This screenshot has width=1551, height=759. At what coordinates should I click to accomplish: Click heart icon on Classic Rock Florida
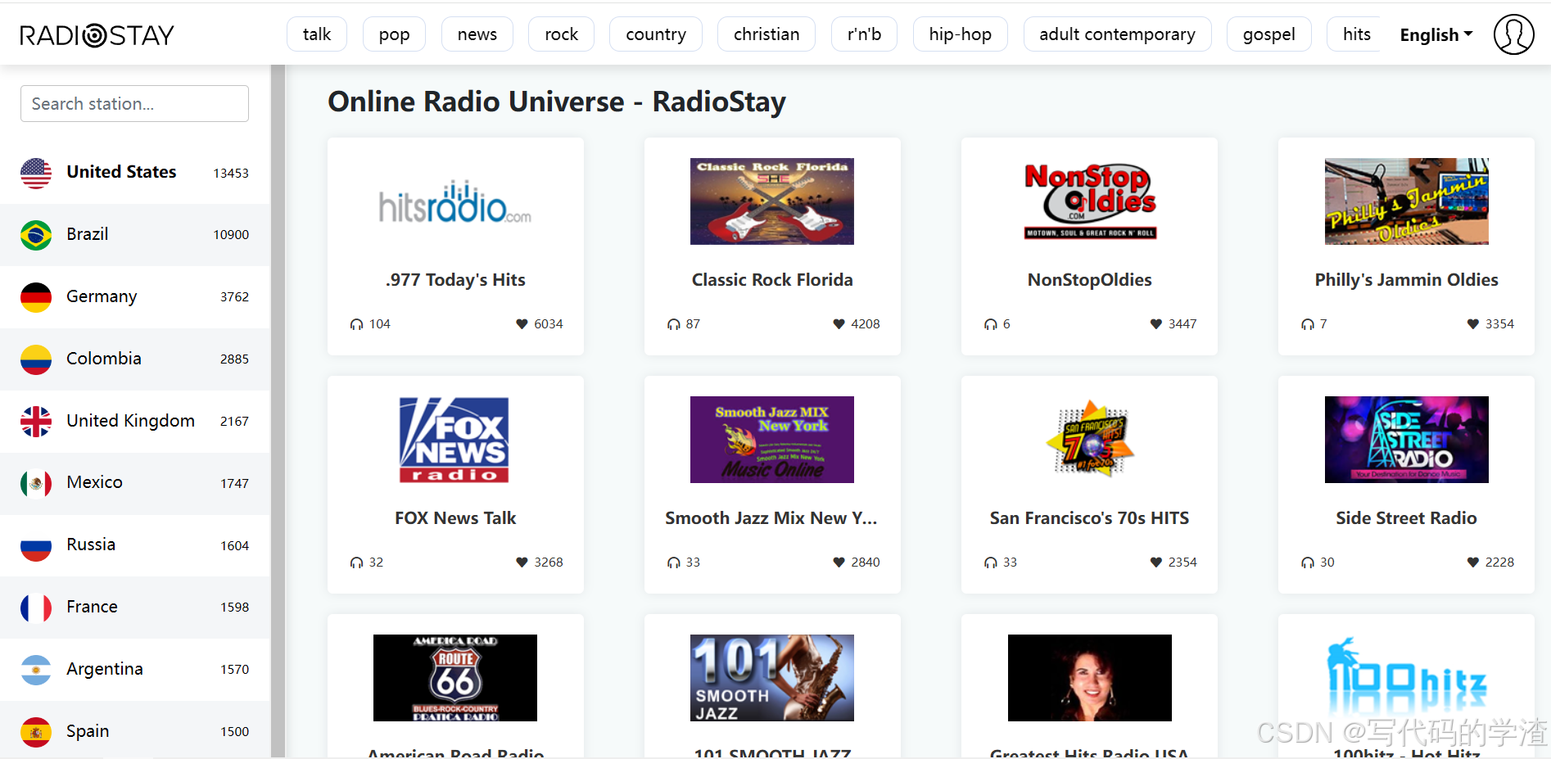point(839,324)
